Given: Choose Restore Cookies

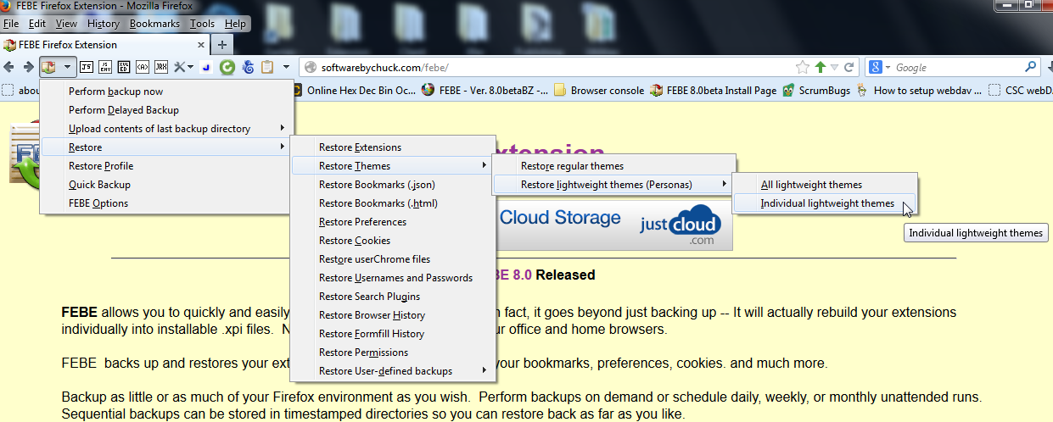Looking at the screenshot, I should point(393,241).
